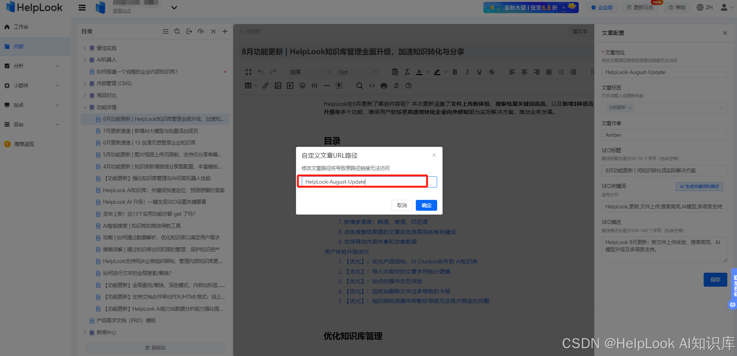This screenshot has width=737, height=356.
Task: Center align text
Action: coord(524,72)
